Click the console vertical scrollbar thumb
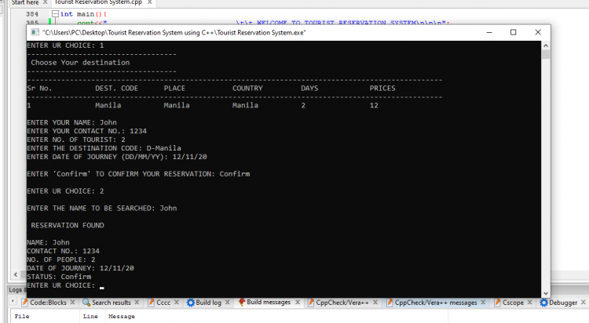 click(x=546, y=54)
